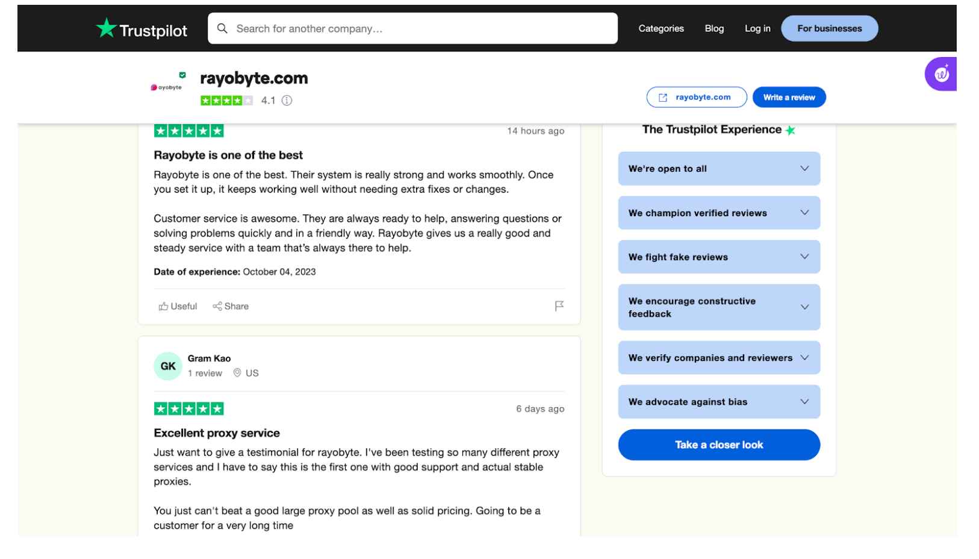Screen dimensions: 979x559
Task: Click the company's 4.1 star rating
Action: pyautogui.click(x=226, y=101)
